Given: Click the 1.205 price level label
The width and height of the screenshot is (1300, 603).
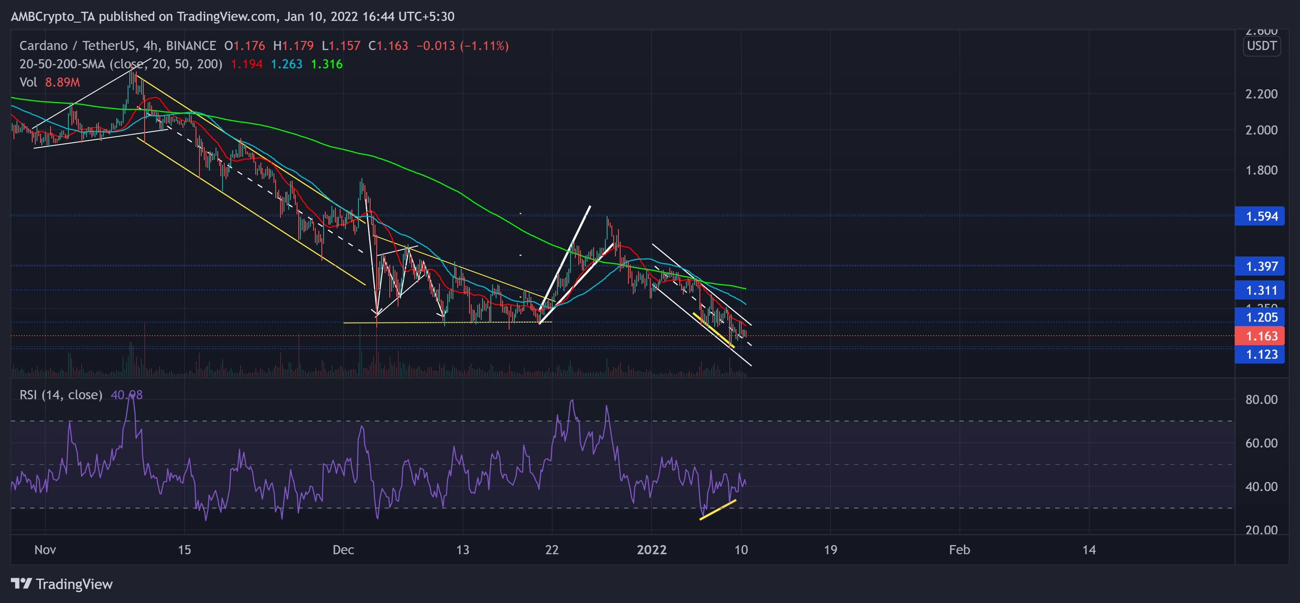Looking at the screenshot, I should coord(1259,317).
